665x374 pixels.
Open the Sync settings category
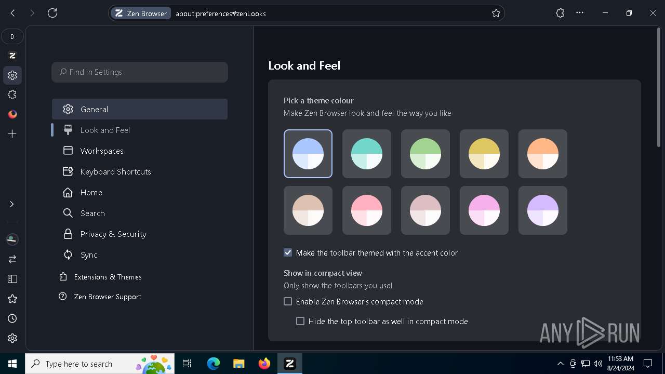point(140,255)
